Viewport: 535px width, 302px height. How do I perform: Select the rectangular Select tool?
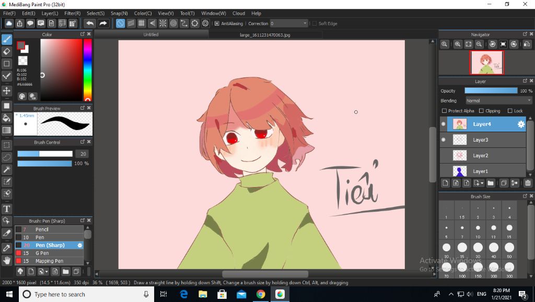(x=6, y=145)
